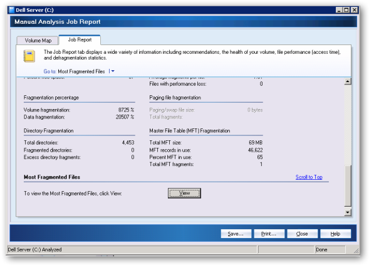Switch to the Volume Map tab

38,41
